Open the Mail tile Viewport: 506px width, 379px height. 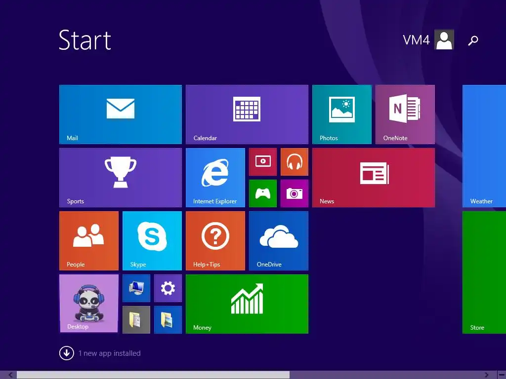(x=121, y=114)
